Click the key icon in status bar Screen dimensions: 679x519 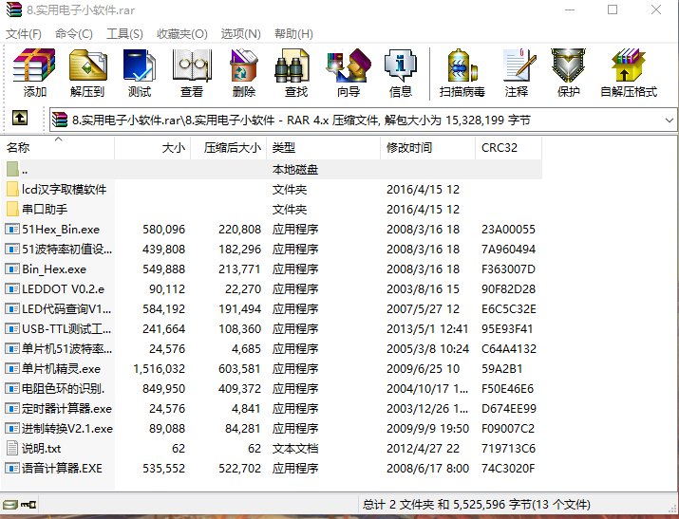click(x=28, y=505)
